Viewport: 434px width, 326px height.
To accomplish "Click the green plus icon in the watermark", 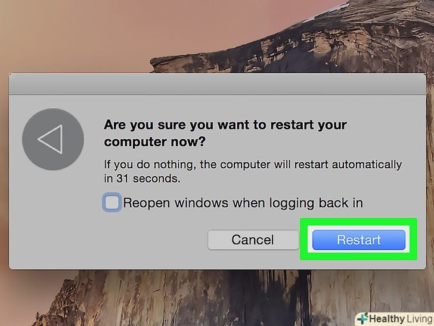I will click(x=361, y=318).
